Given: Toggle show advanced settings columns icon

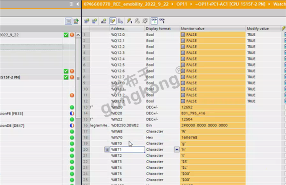Looking at the screenshot, I should pos(121,21).
